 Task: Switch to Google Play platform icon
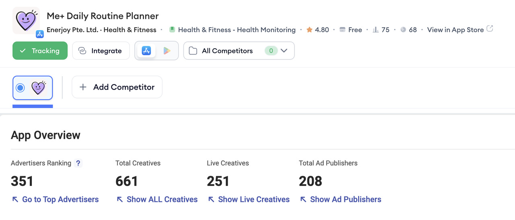coord(167,51)
